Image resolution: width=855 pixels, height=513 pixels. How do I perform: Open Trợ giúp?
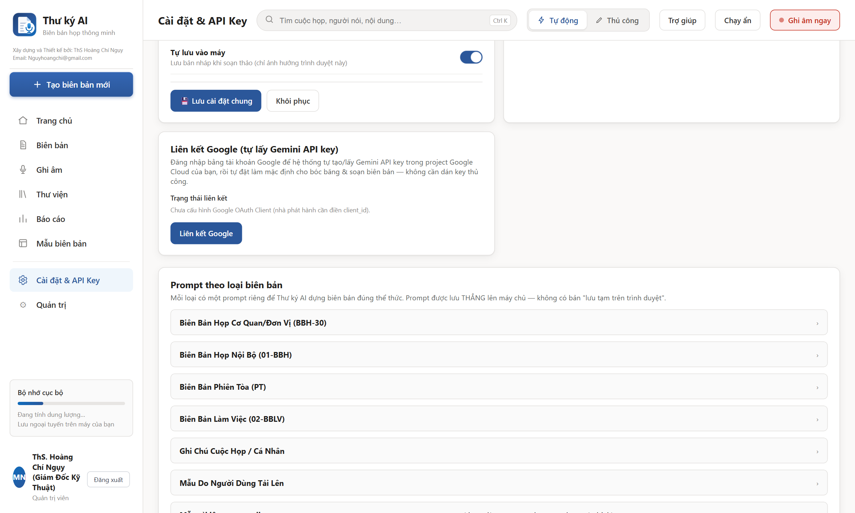682,20
